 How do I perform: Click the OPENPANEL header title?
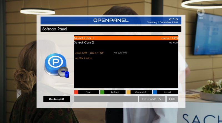coord(111,20)
